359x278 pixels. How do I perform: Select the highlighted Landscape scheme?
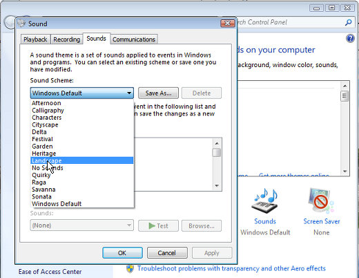click(82, 160)
